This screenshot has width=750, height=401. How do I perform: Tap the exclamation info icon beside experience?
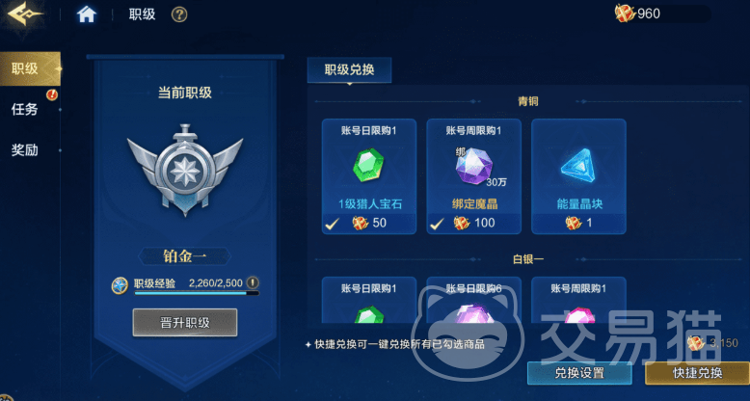[x=253, y=282]
